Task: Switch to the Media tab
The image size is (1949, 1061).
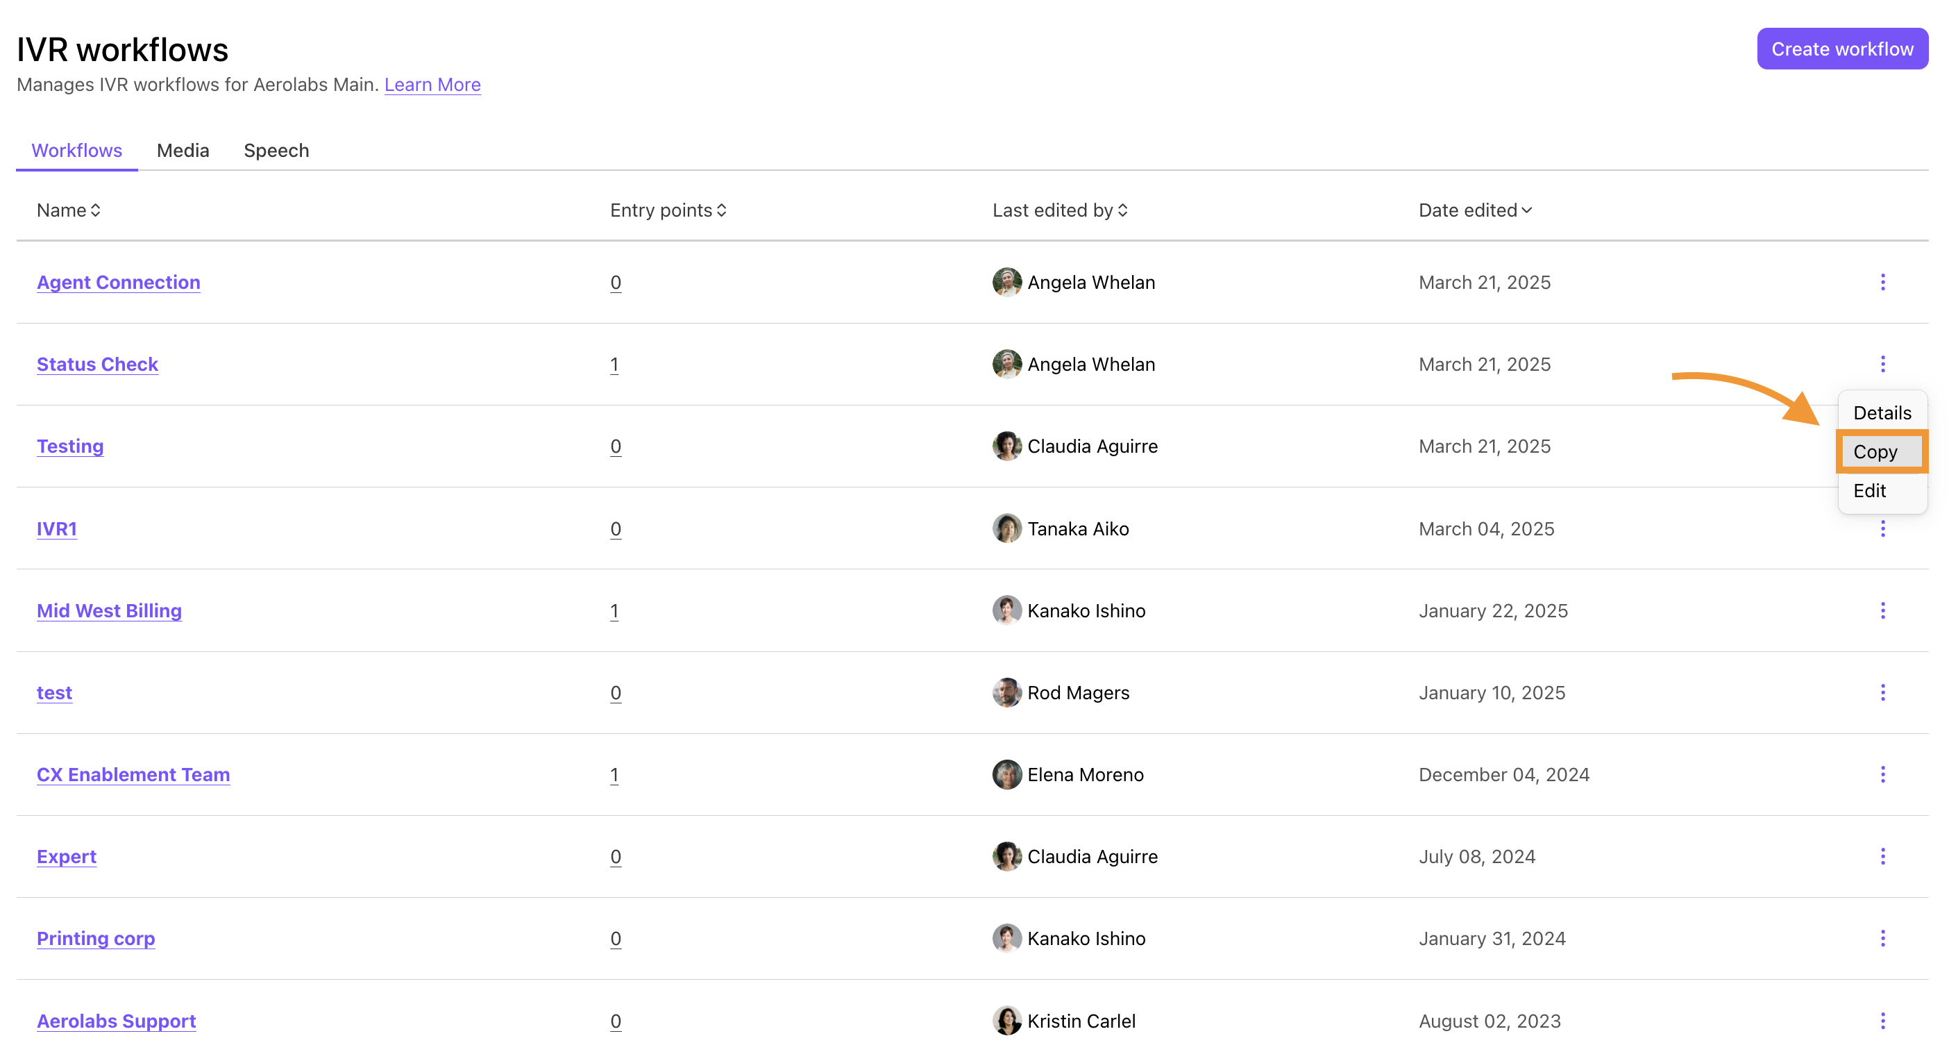Action: click(183, 151)
